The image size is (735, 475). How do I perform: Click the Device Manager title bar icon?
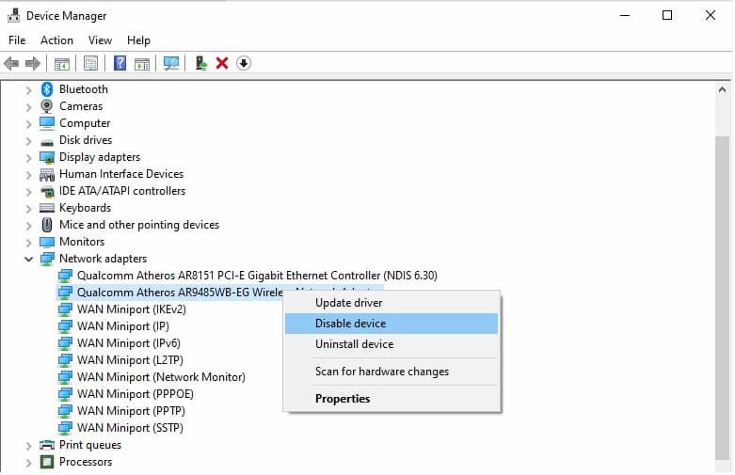(13, 15)
